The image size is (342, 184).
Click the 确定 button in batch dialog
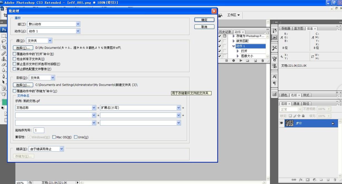(204, 20)
